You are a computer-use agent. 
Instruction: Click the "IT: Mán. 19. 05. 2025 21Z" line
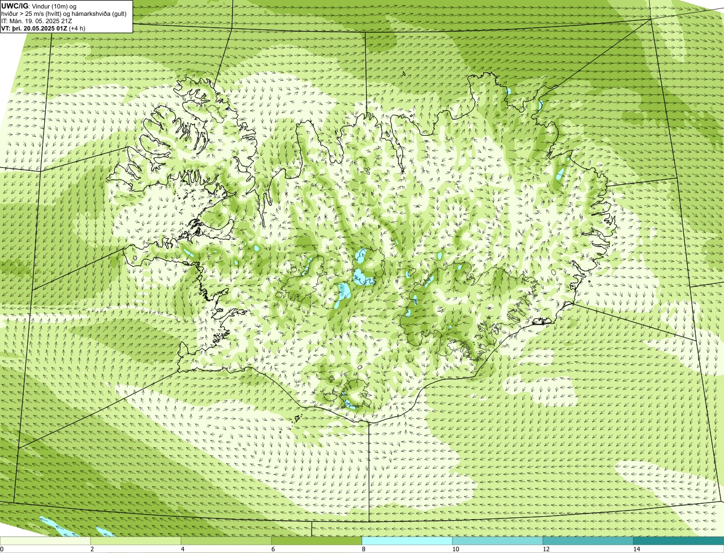click(x=37, y=20)
